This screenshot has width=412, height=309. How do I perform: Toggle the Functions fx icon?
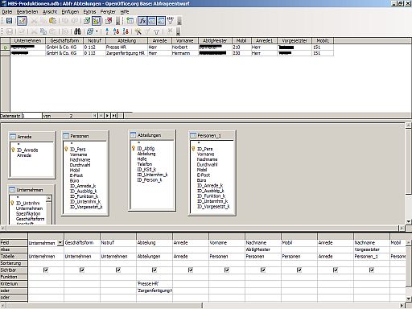(142, 21)
